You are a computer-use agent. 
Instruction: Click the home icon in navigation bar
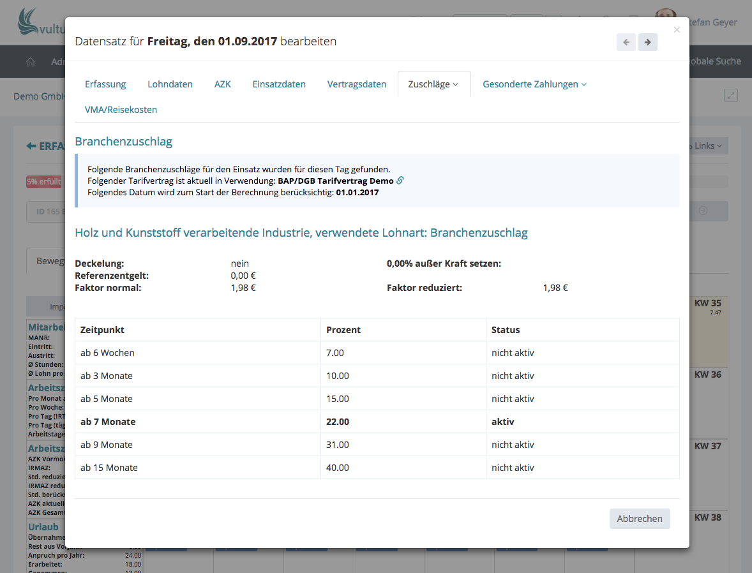[30, 62]
